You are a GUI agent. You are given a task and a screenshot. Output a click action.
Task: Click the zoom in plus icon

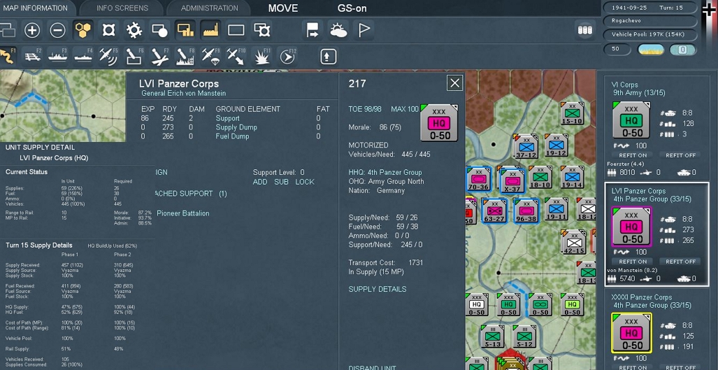(x=31, y=30)
